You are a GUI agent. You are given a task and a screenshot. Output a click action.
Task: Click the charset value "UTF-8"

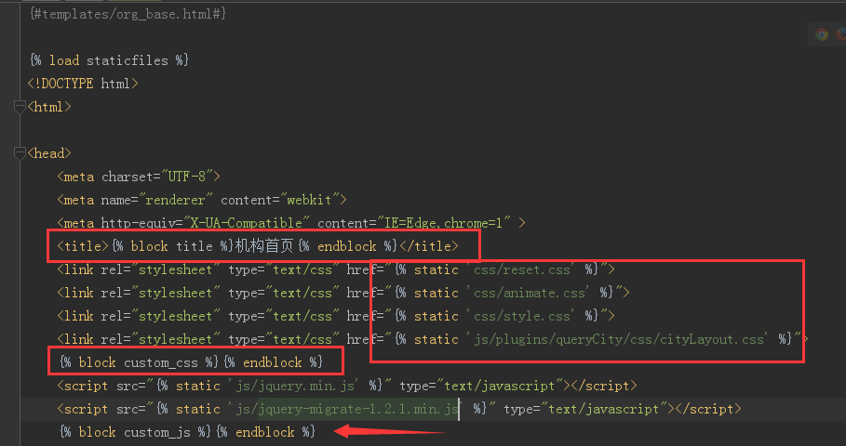(x=187, y=177)
